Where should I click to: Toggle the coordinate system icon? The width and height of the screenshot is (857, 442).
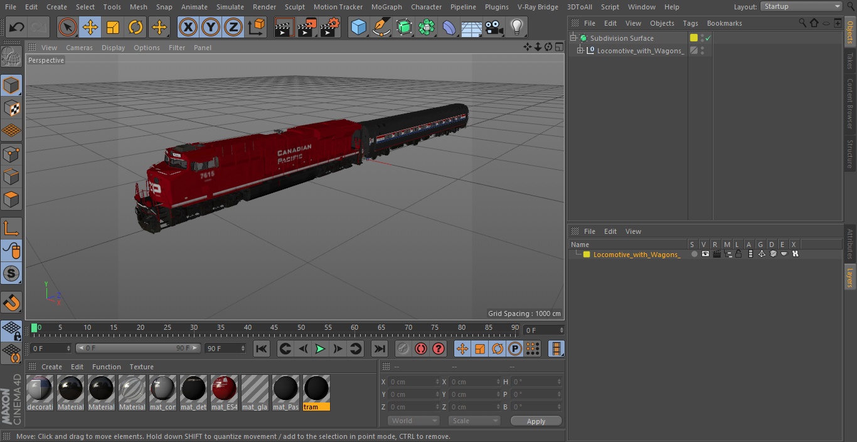tap(257, 27)
